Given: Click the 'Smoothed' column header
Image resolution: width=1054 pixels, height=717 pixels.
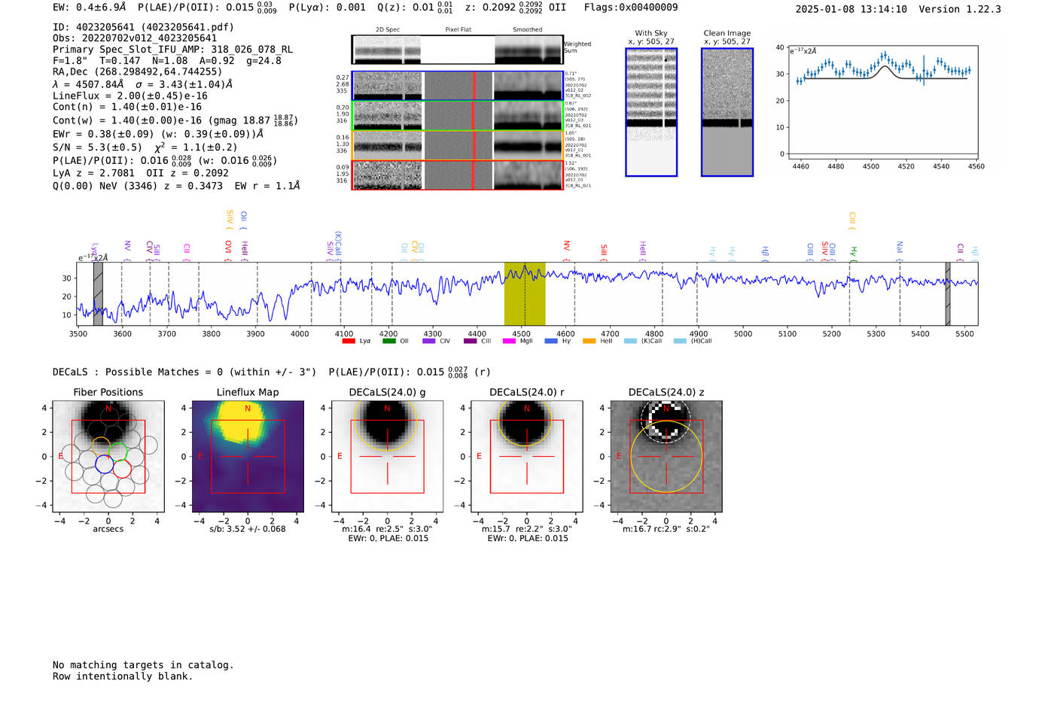Looking at the screenshot, I should pyautogui.click(x=528, y=29).
